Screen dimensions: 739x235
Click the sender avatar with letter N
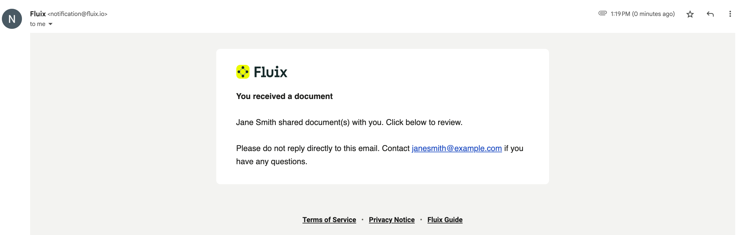[x=12, y=19]
